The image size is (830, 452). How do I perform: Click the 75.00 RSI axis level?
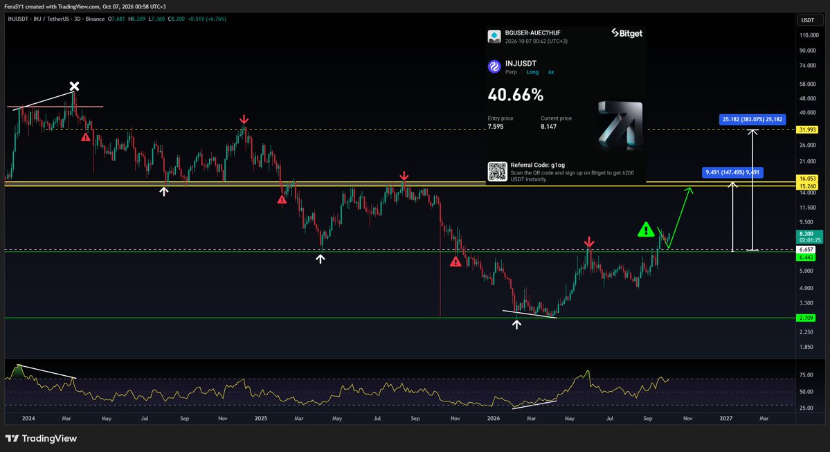click(x=806, y=375)
